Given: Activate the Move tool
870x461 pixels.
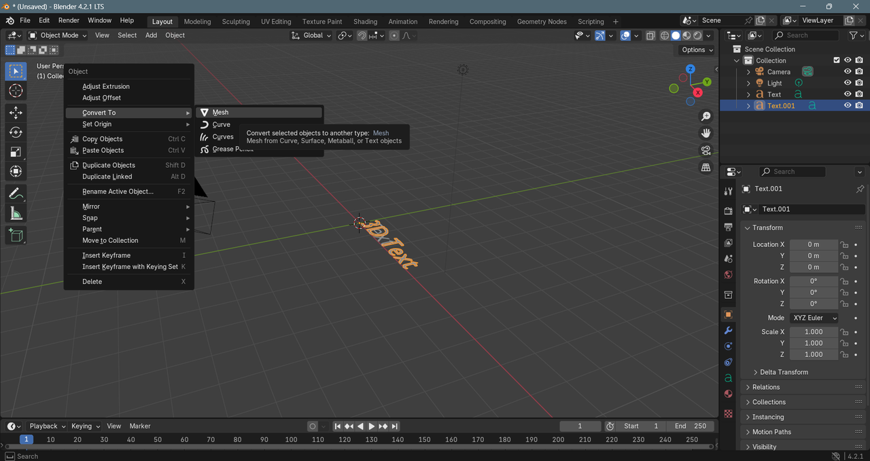Looking at the screenshot, I should click(16, 113).
